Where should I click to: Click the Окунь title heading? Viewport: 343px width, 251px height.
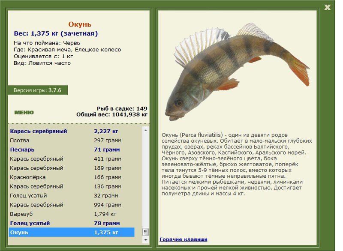[x=80, y=24]
